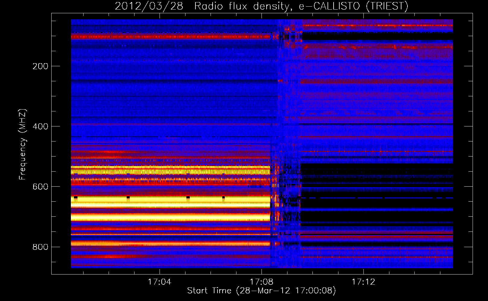Click the 'Frequency (MHZ)' axis label
The height and width of the screenshot is (301, 488).
(23, 144)
